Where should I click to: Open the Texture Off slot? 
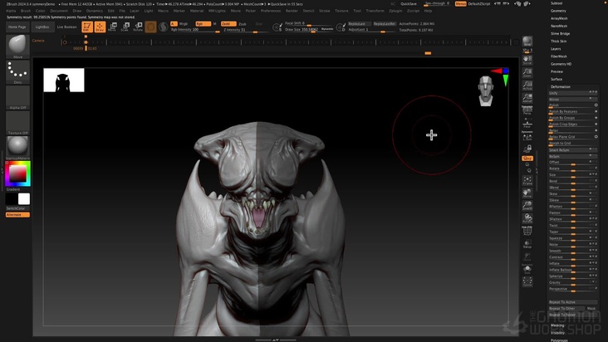17,123
